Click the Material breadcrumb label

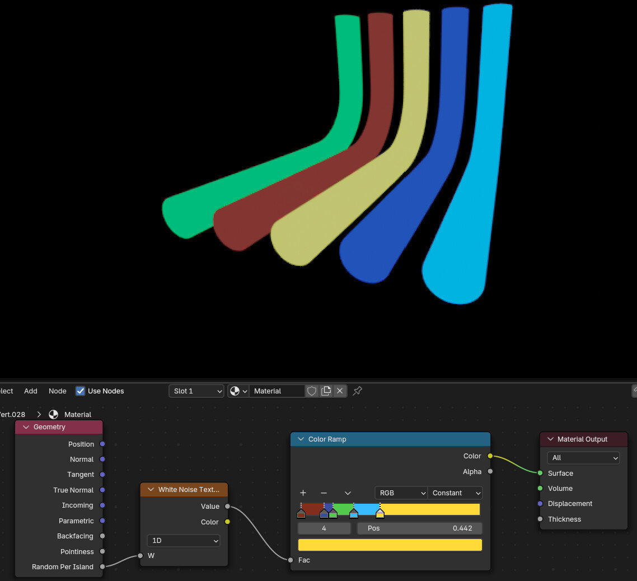[x=78, y=414]
